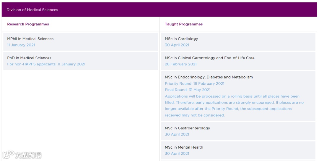The image size is (319, 161).
Task: Click the rolling basis applications note
Action: (234, 106)
